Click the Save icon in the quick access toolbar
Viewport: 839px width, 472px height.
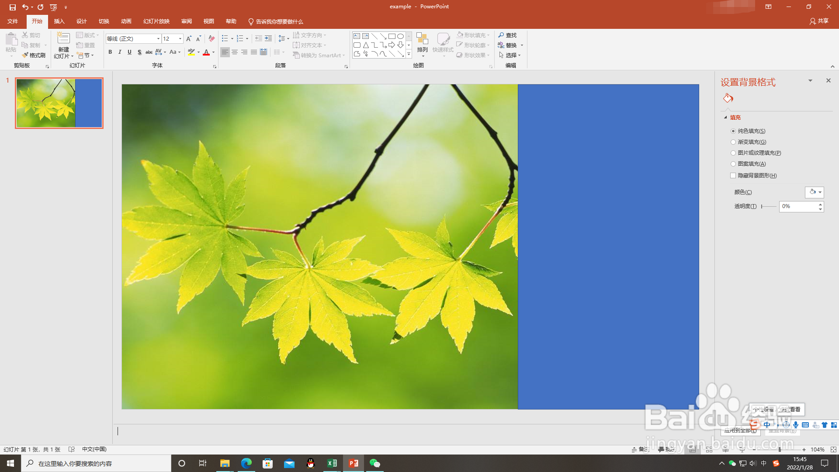[x=12, y=7]
